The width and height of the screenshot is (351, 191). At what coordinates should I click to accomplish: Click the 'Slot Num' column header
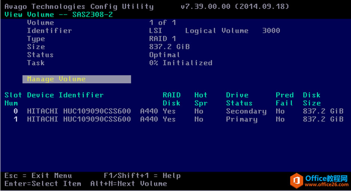(13, 99)
